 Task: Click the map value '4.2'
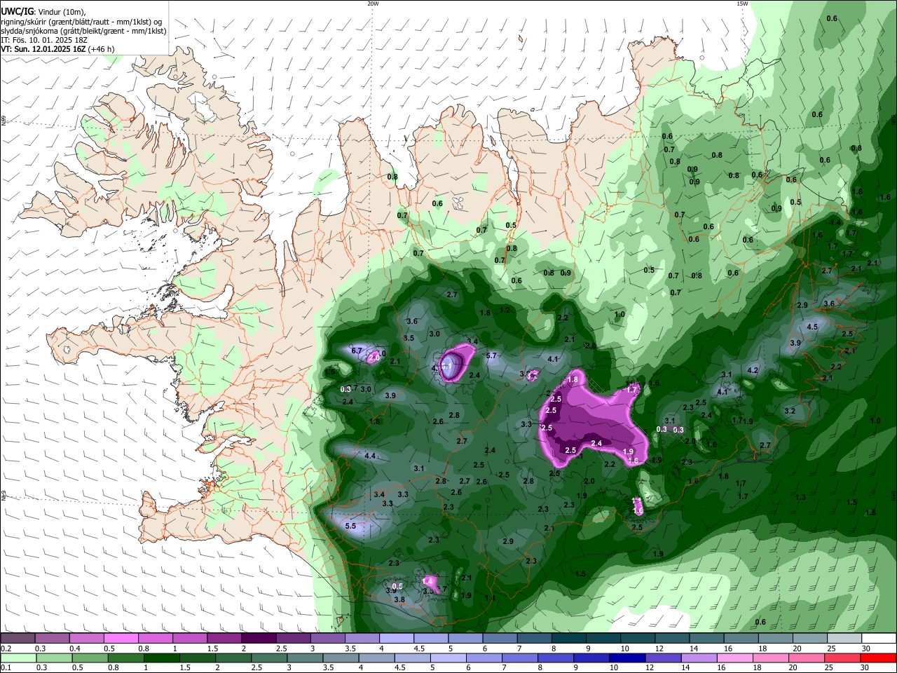(x=753, y=369)
